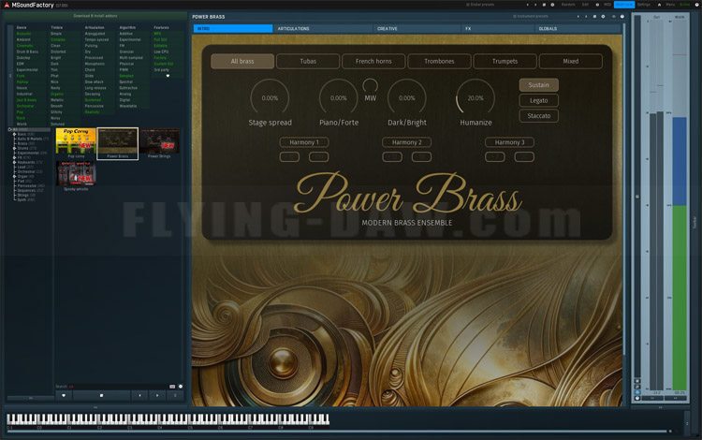Click the Humanize knob

[475, 98]
